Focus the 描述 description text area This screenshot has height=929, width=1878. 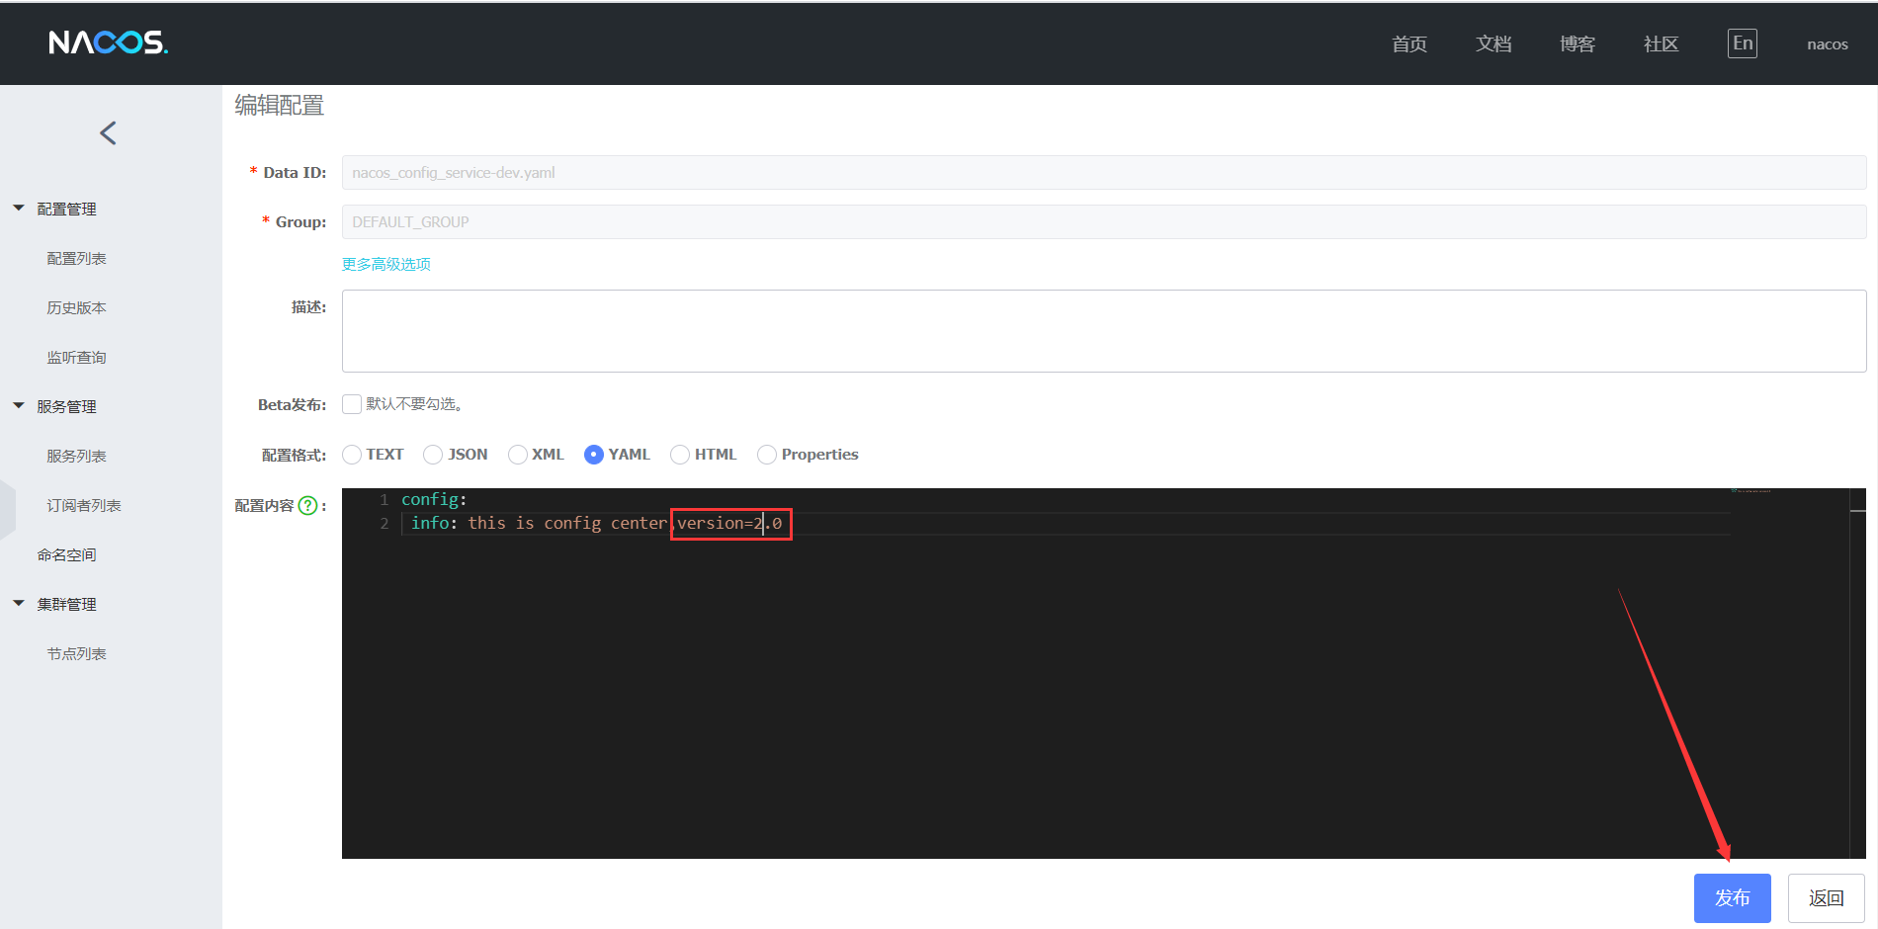[1104, 331]
